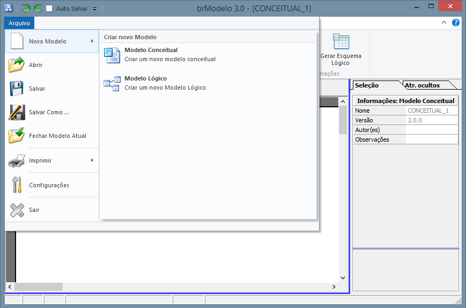Click the Nome value CONCEITUAL_1 field
Viewport: 466px width, 308px height.
(432, 111)
